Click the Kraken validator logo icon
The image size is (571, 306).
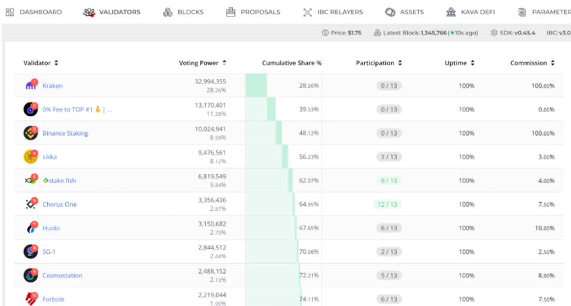31,86
